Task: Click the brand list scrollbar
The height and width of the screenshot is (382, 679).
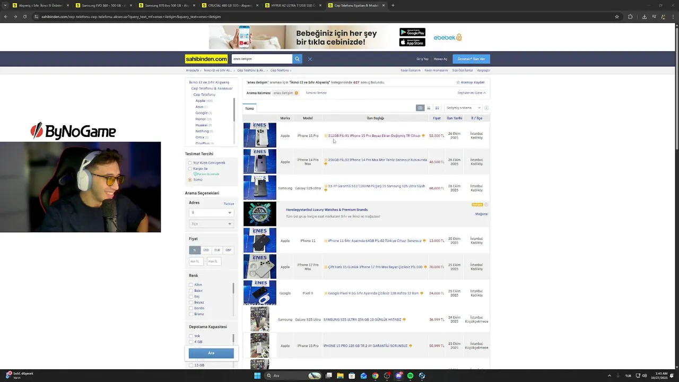Action: pos(234,111)
